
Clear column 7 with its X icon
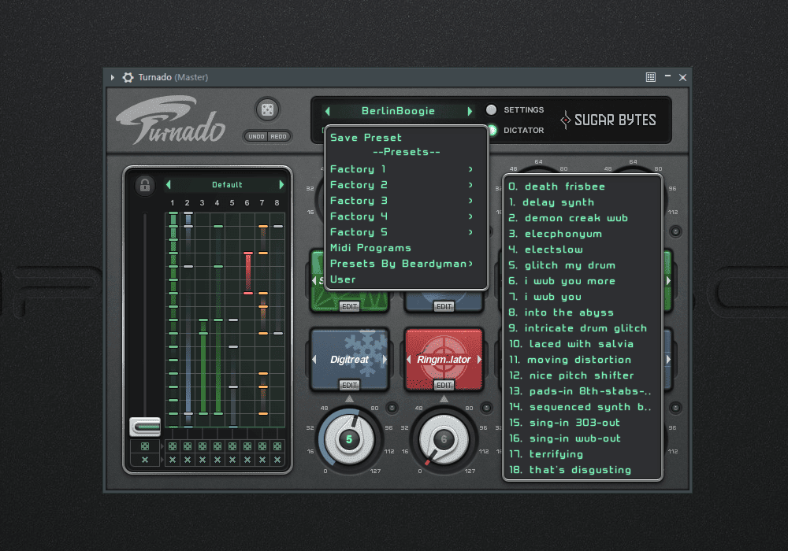pyautogui.click(x=262, y=460)
